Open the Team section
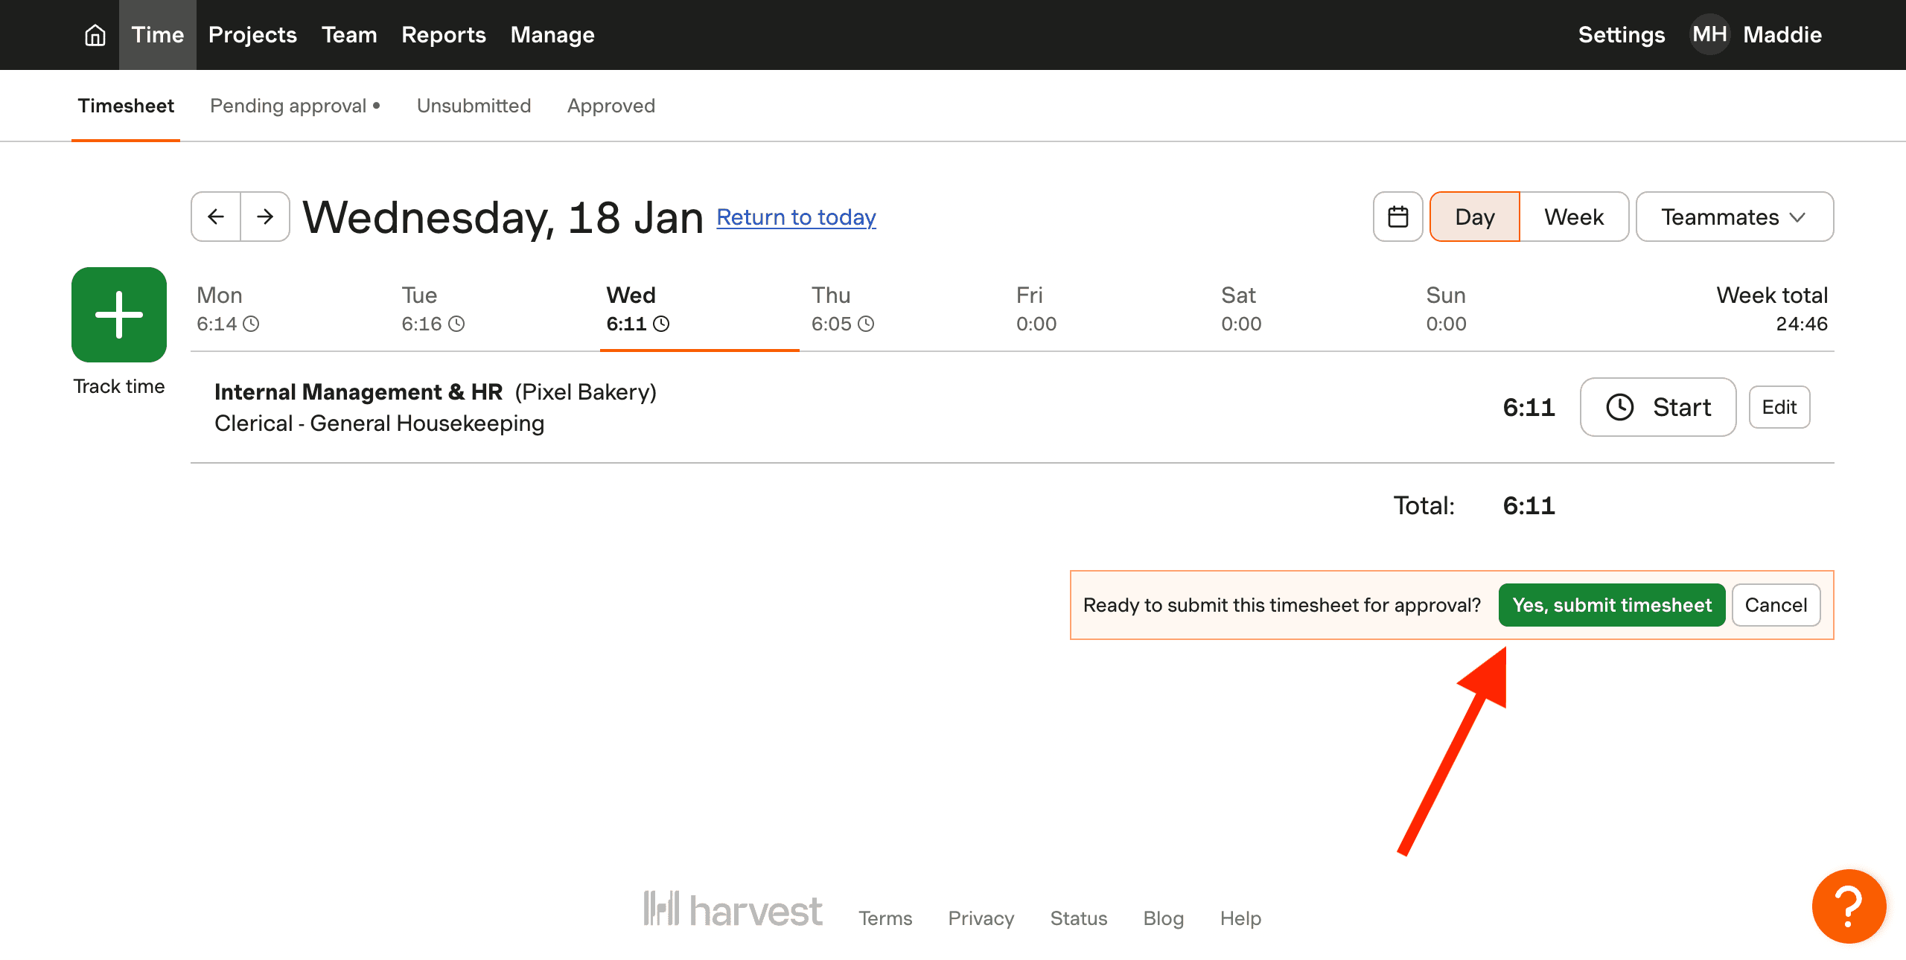1906x960 pixels. (x=349, y=35)
